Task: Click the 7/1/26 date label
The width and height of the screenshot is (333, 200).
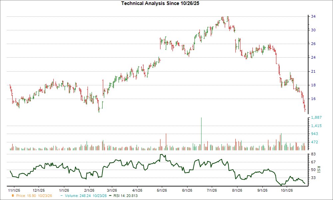Action: pos(212,190)
